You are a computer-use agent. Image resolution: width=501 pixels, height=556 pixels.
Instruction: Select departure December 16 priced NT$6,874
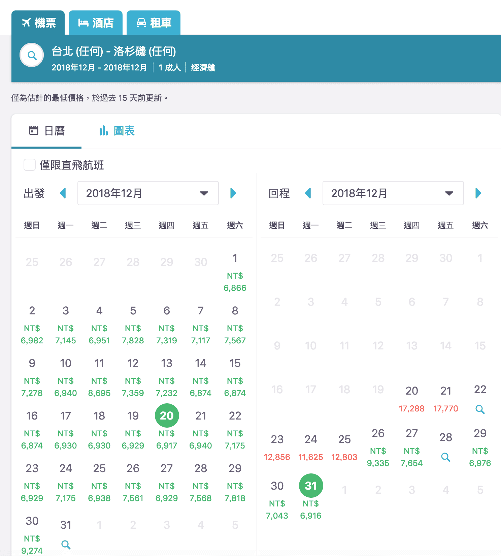(x=32, y=430)
